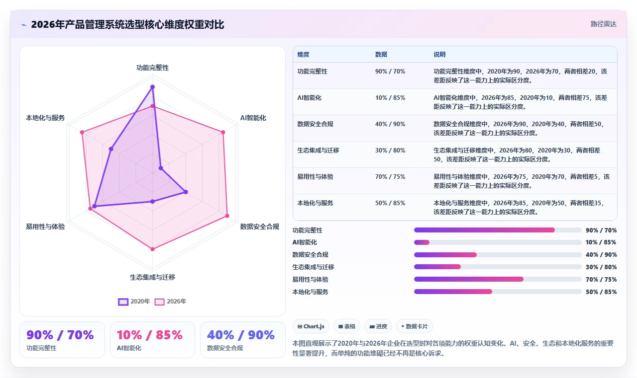
Task: Click the 路径雷达 label in the header
Action: [x=603, y=24]
